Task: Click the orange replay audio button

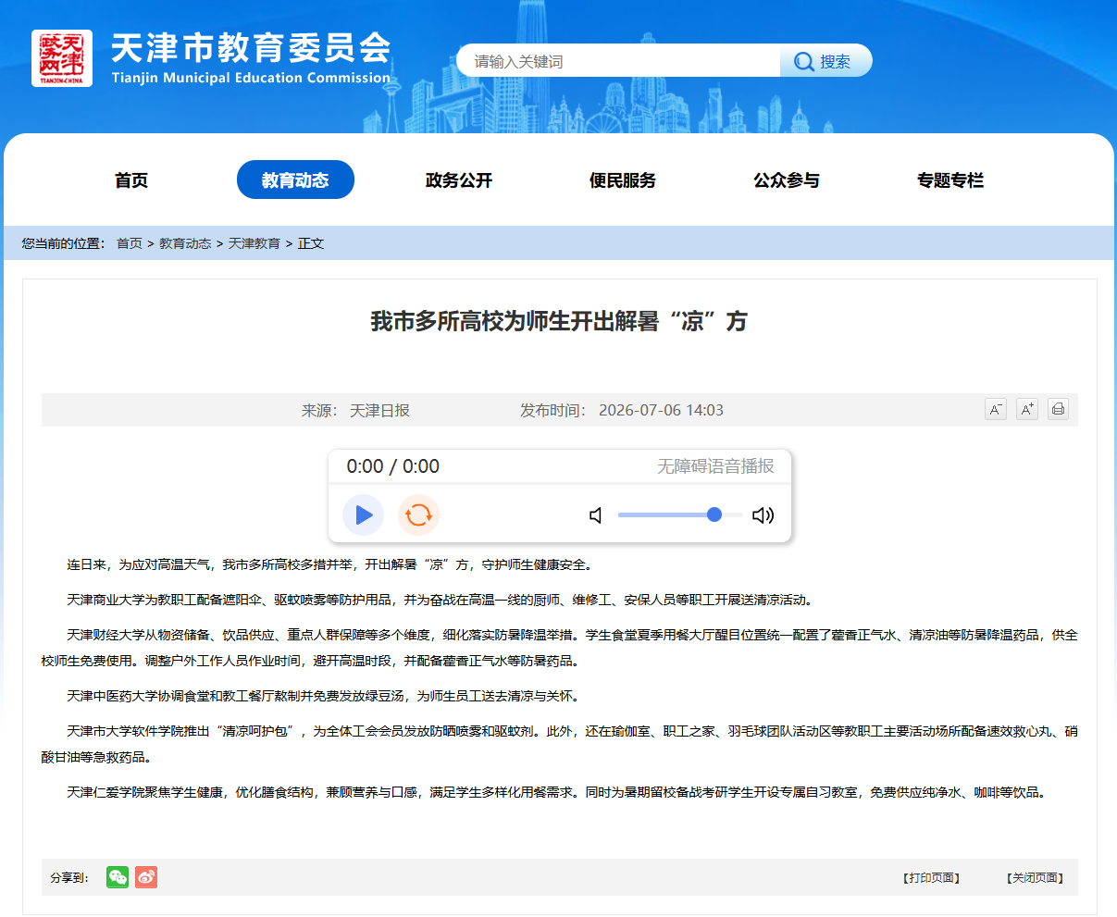Action: tap(419, 515)
